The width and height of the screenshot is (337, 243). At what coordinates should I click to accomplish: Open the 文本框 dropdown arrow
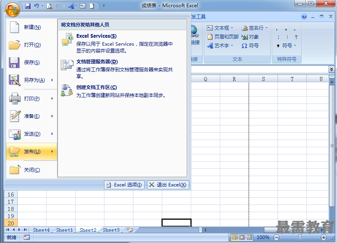[x=232, y=28]
